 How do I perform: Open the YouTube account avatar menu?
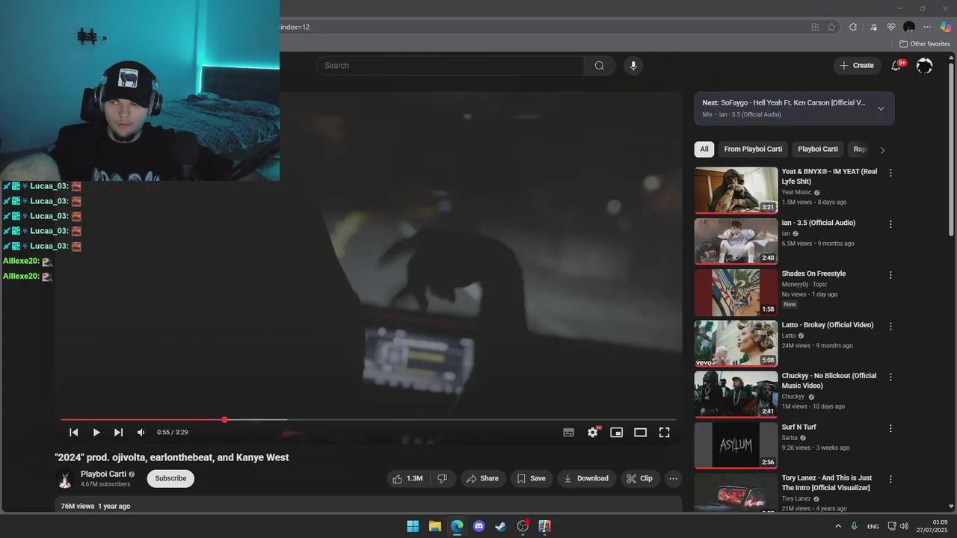coord(925,66)
